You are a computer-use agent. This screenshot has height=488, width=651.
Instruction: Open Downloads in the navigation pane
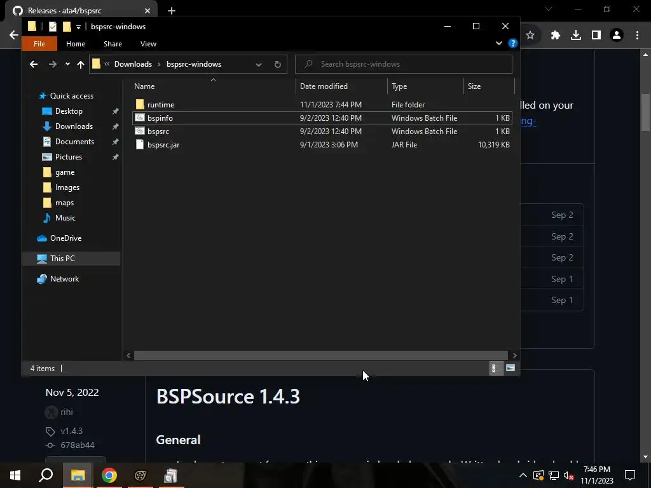pos(74,126)
